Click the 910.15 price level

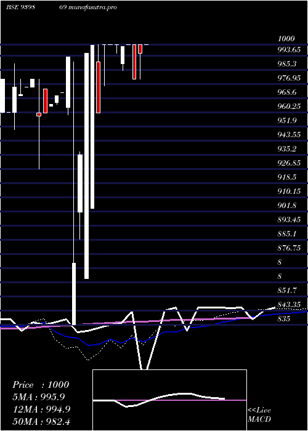(289, 191)
